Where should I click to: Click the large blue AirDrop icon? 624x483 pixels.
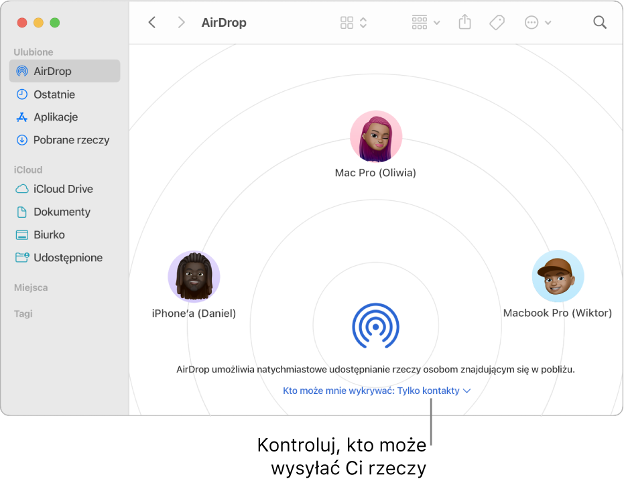click(375, 326)
